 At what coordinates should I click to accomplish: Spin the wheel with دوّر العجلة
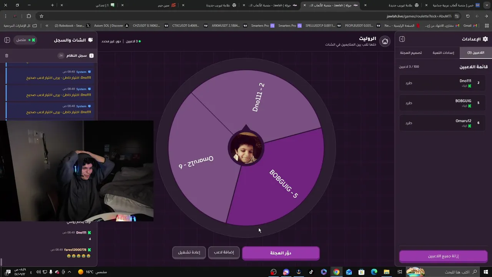click(281, 253)
